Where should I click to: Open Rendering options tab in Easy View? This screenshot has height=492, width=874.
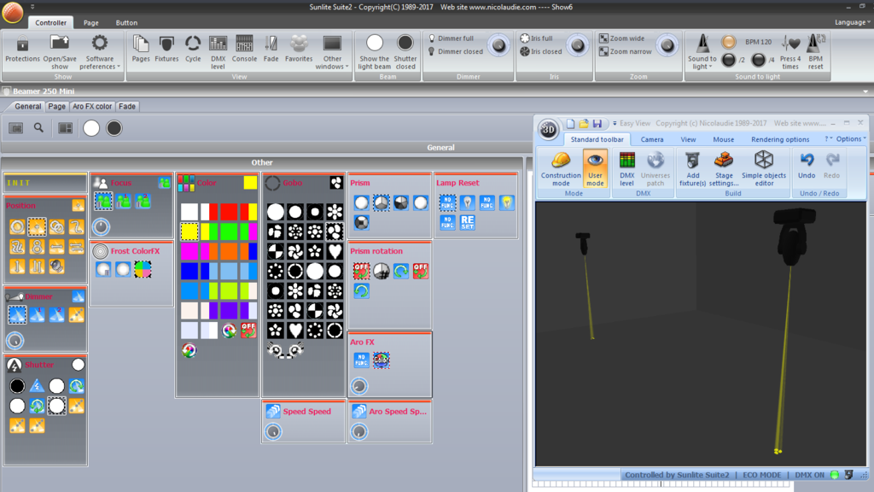(x=780, y=139)
